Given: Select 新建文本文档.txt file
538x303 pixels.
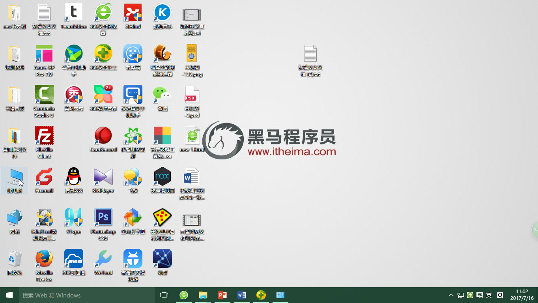Looking at the screenshot, I should [x=44, y=19].
